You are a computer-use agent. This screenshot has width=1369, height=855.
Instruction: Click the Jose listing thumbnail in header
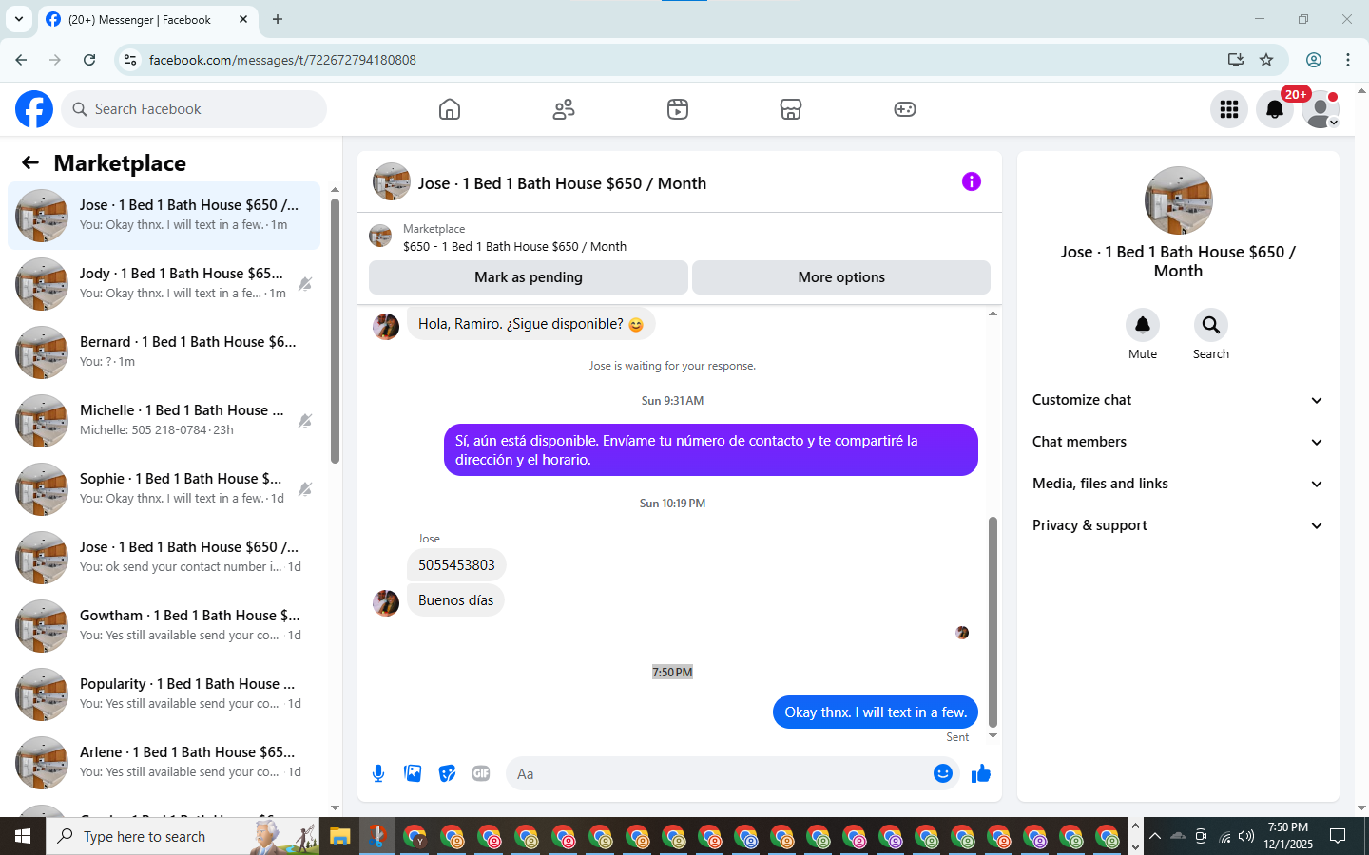pyautogui.click(x=391, y=182)
